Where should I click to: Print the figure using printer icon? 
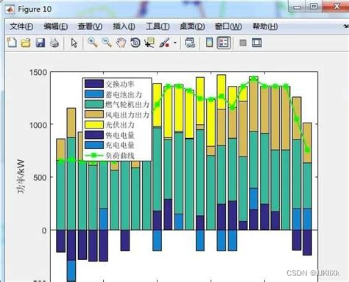pyautogui.click(x=54, y=43)
